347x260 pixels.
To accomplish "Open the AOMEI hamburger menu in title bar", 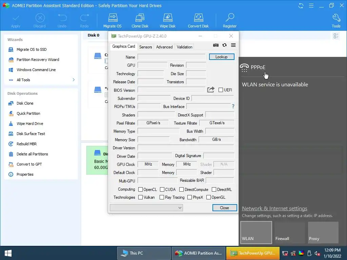I will pos(311,5).
